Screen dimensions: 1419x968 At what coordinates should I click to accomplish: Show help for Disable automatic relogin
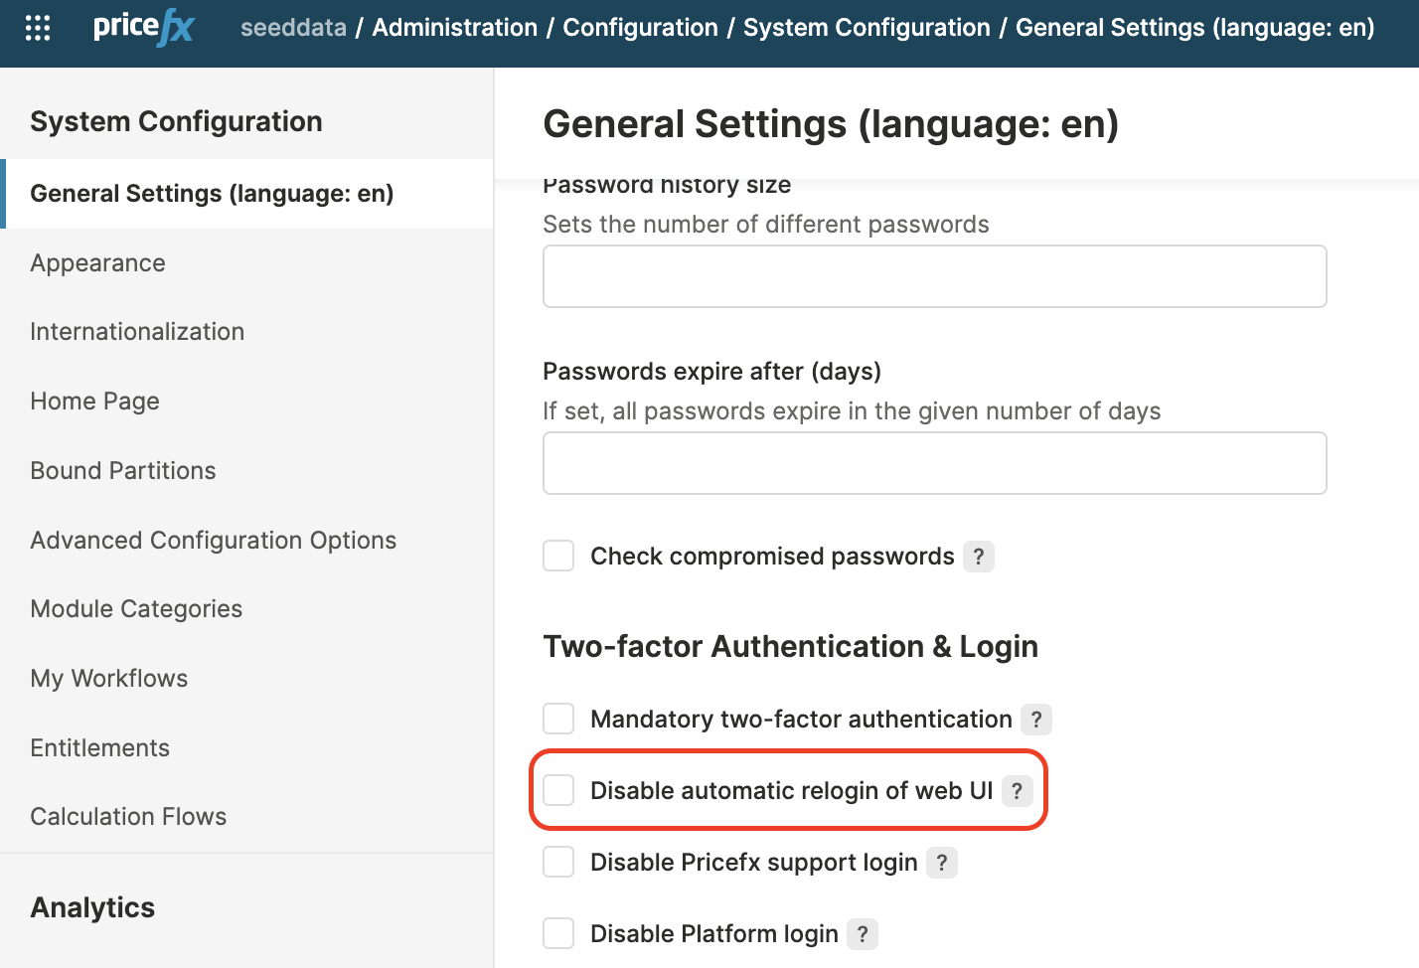(1017, 791)
